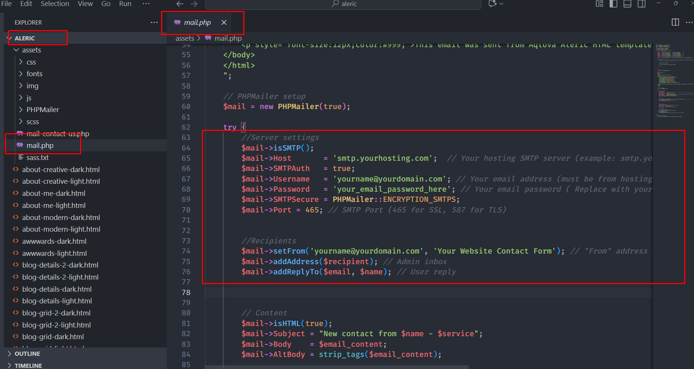The width and height of the screenshot is (694, 369).
Task: Go back with the left arrow
Action: tap(180, 4)
